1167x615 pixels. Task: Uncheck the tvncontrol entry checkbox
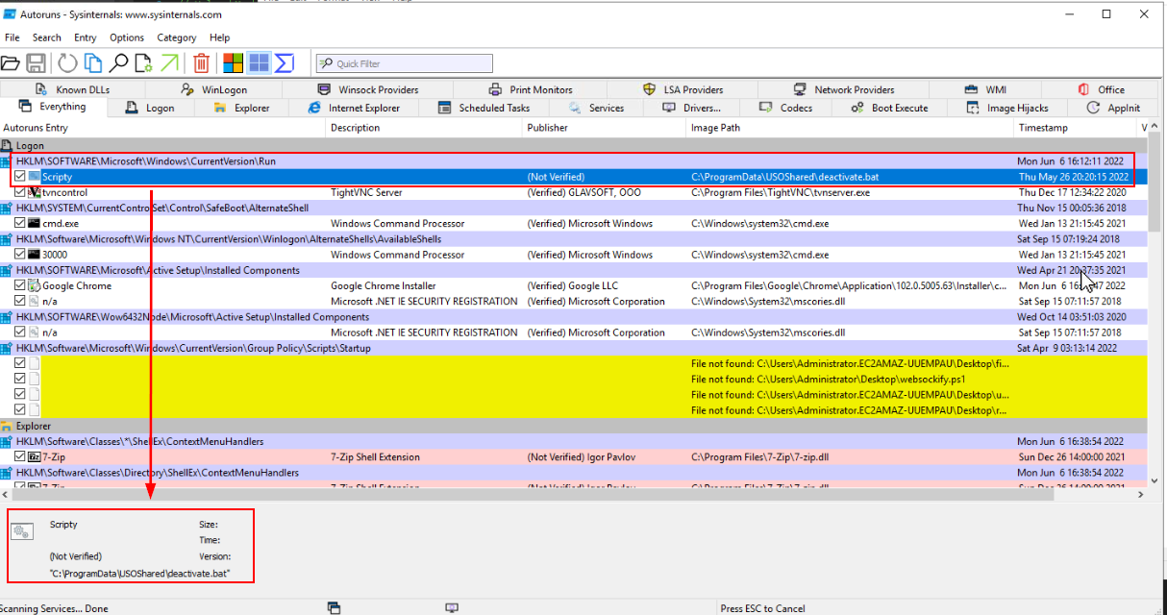pos(20,192)
